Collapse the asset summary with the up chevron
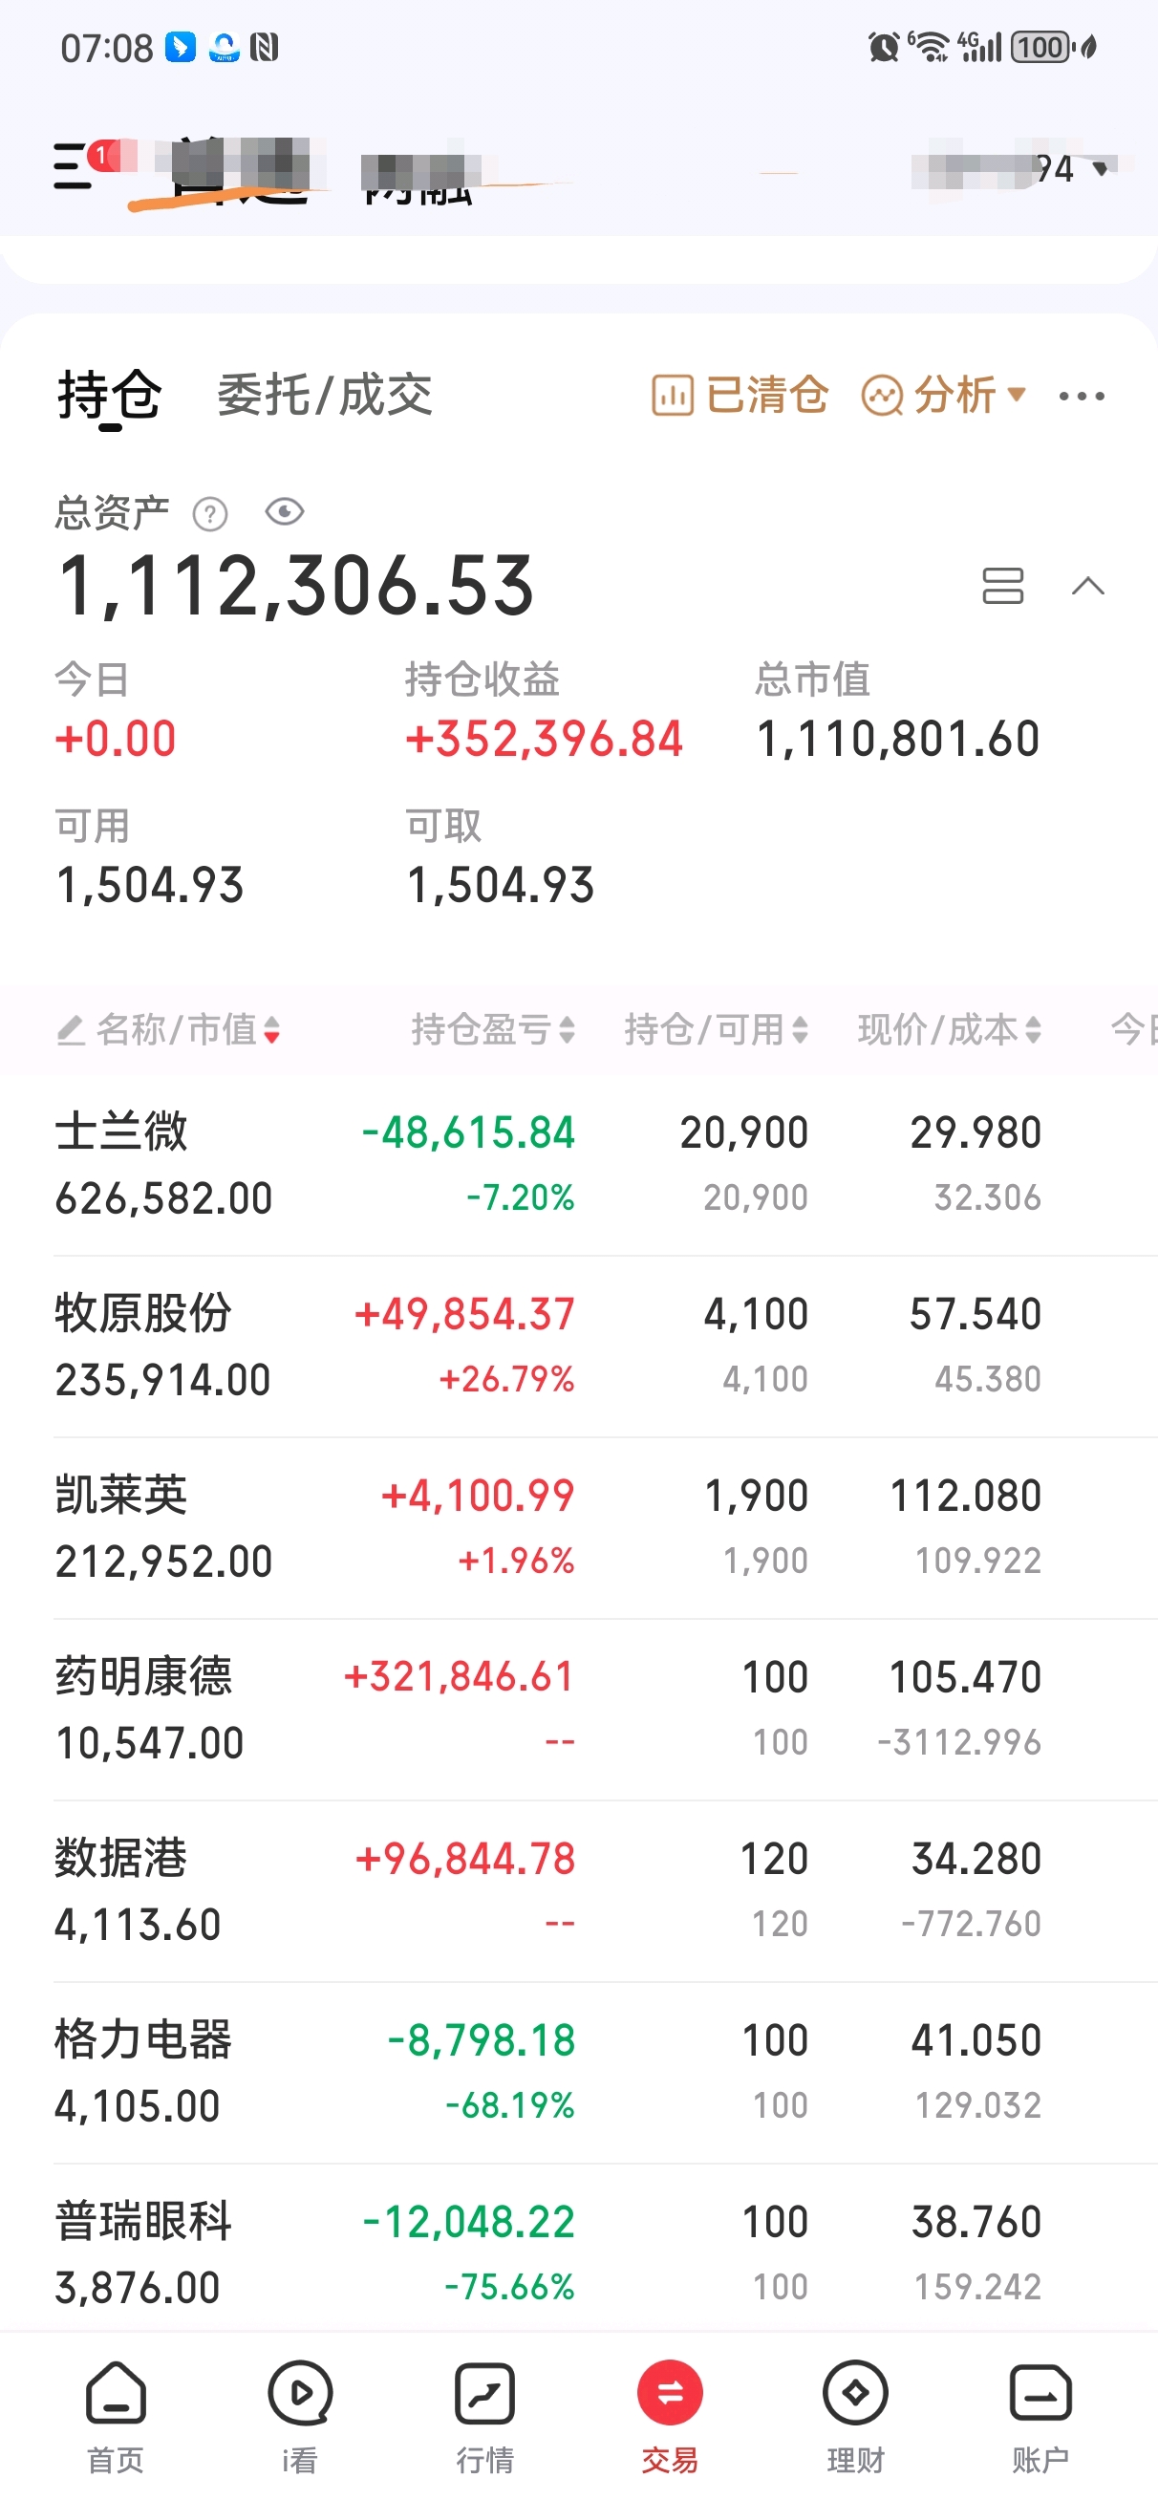The height and width of the screenshot is (2500, 1158). 1087,586
